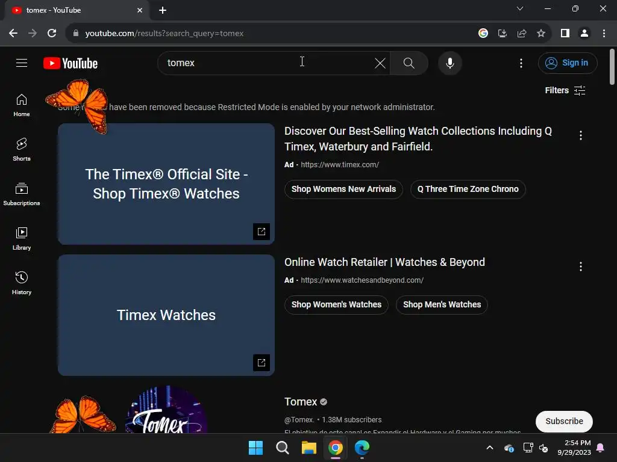Open options menu for Watches & Beyond ad
Screen dimensions: 617x462
click(581, 266)
